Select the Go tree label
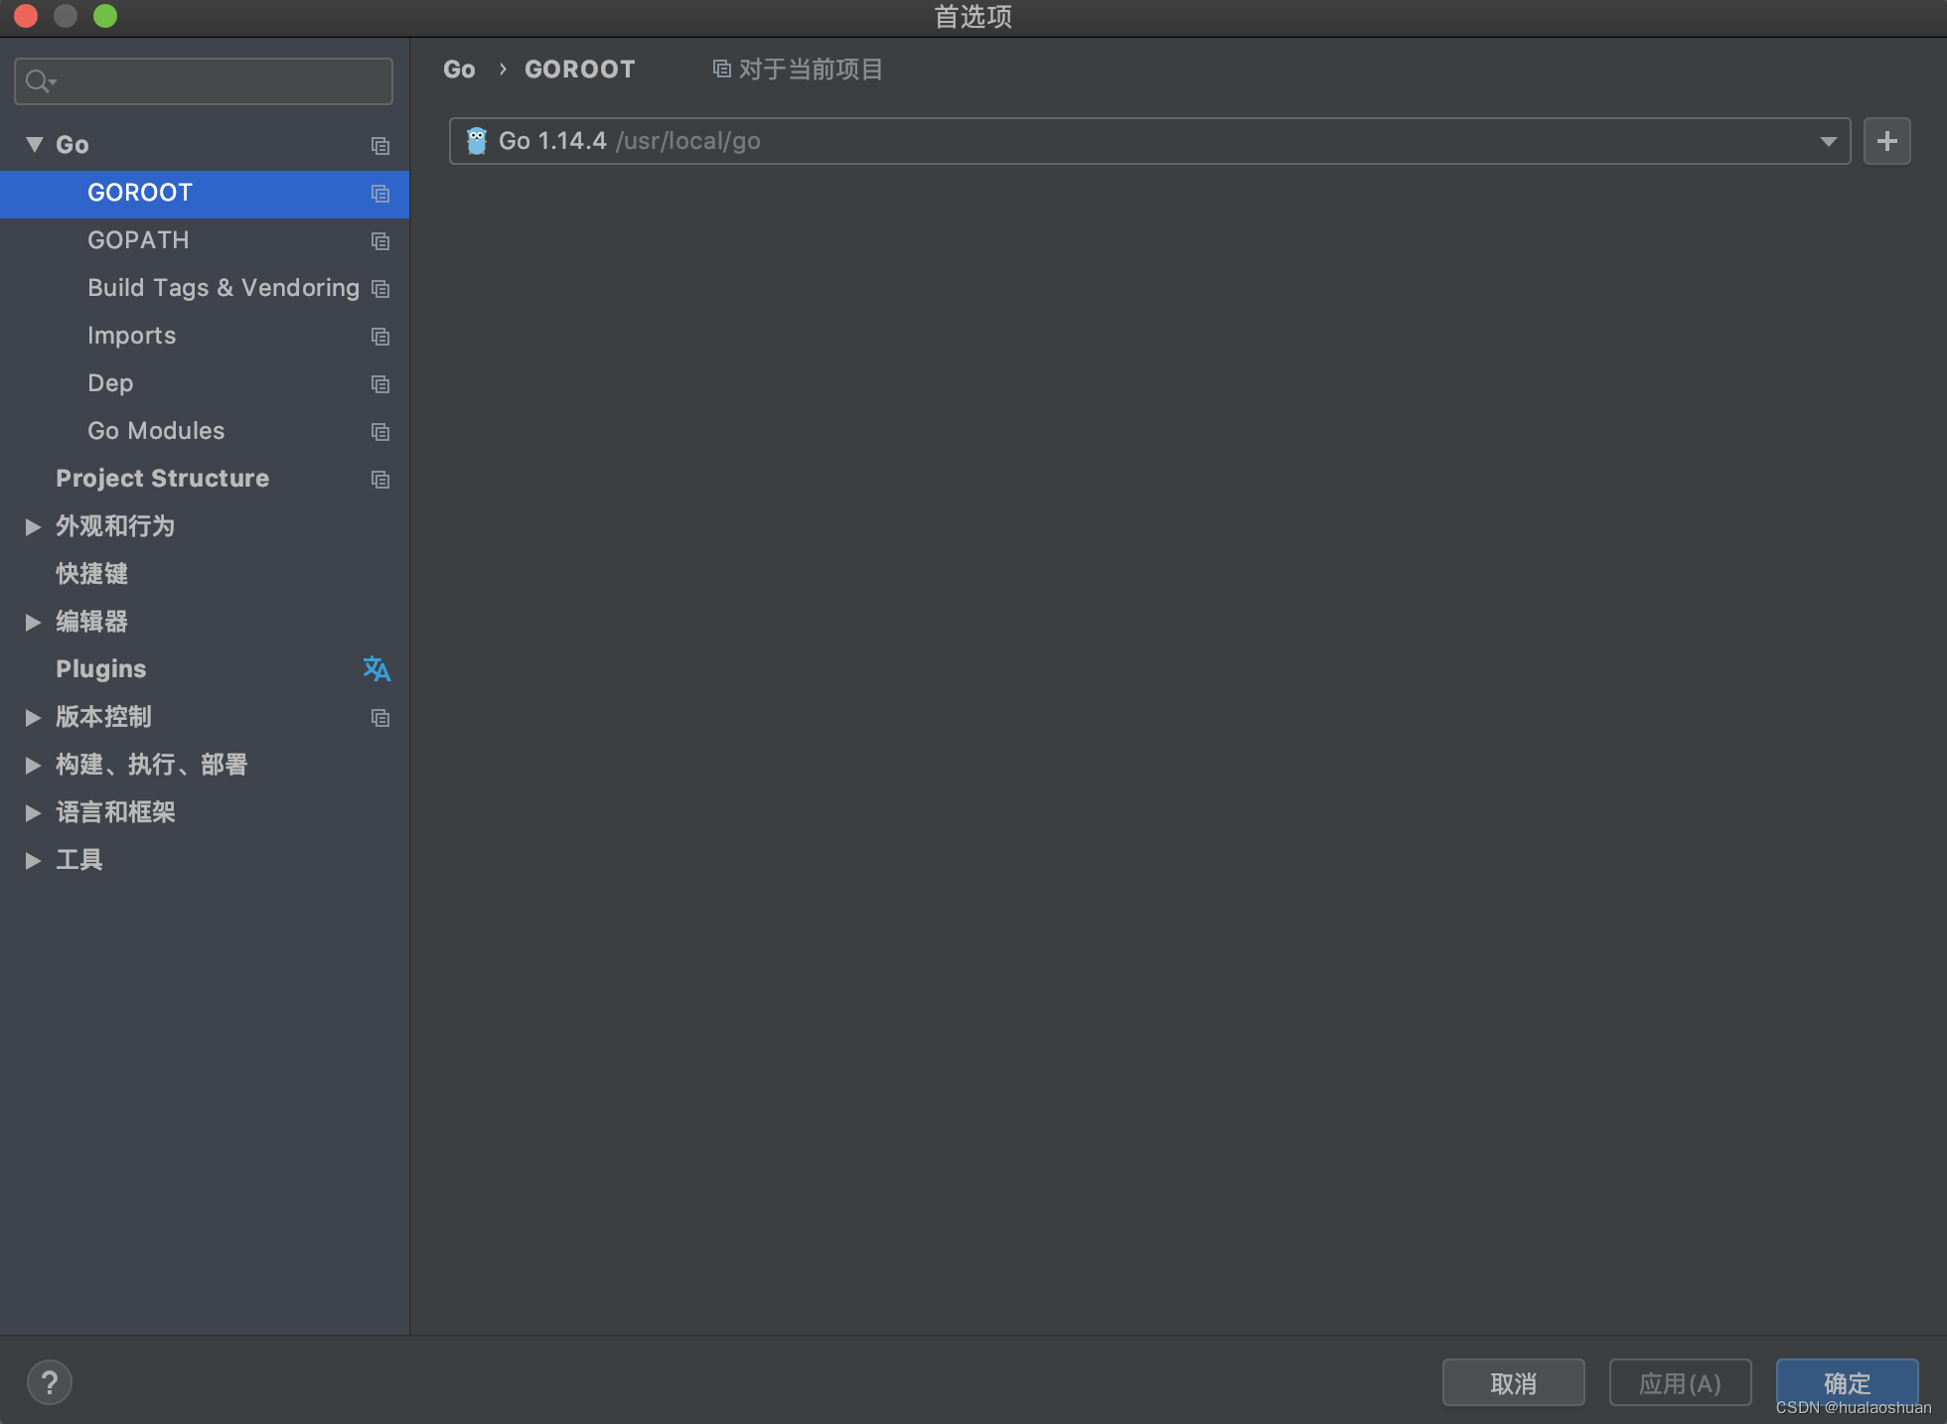This screenshot has width=1947, height=1424. 73,145
